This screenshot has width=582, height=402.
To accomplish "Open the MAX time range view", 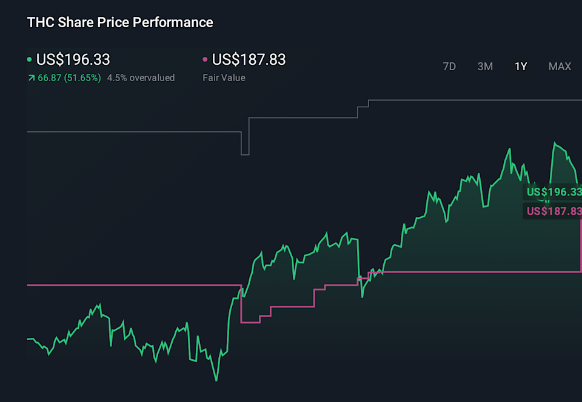I will tap(560, 67).
